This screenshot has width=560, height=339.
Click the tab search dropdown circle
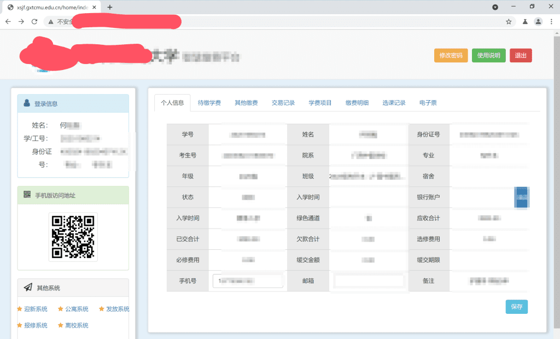coord(495,7)
